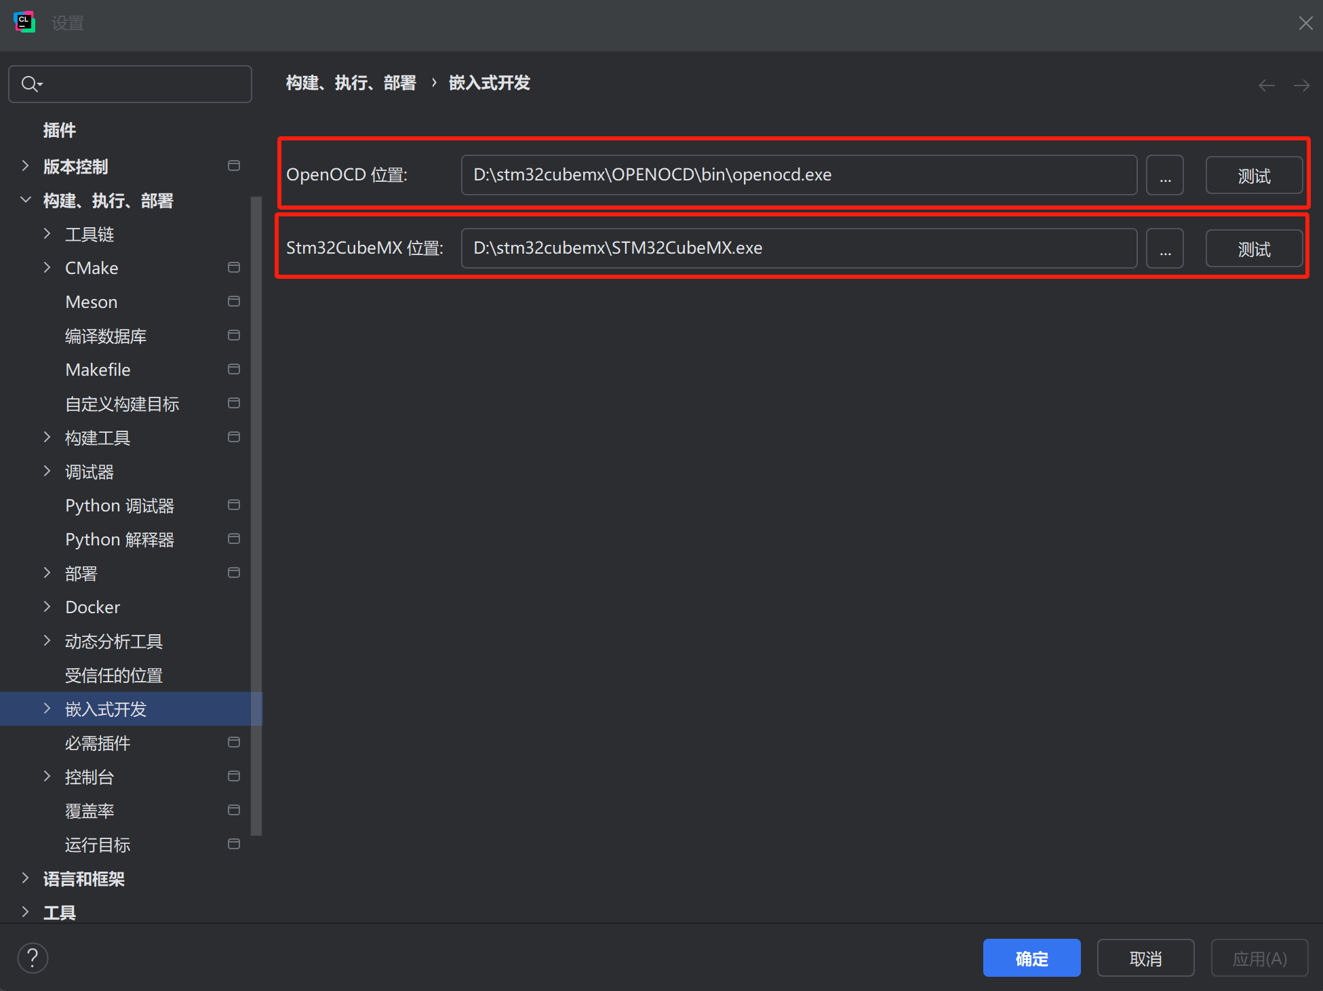The image size is (1323, 991).
Task: Click the search magnifier icon
Action: click(31, 84)
